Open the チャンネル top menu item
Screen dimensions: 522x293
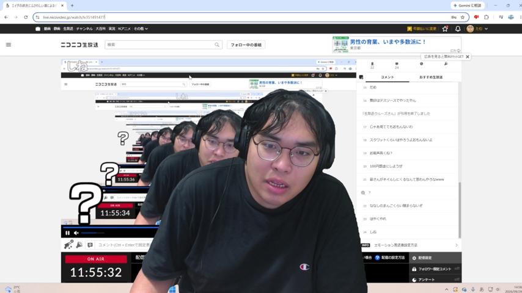click(84, 29)
